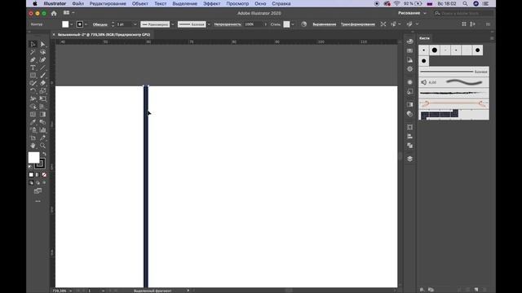Select the Type (T) tool
Screen dimensions: 522x293
point(33,68)
